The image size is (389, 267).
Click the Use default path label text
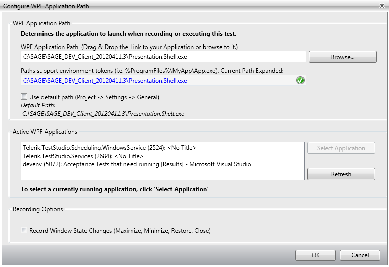tap(94, 97)
